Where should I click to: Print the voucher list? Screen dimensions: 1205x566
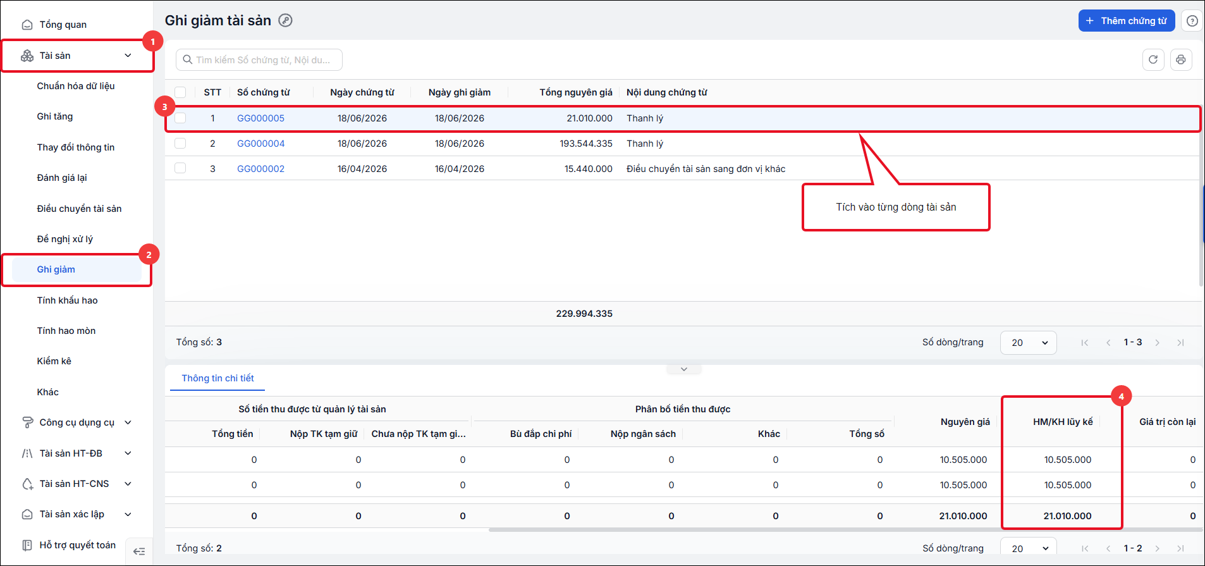(x=1181, y=59)
